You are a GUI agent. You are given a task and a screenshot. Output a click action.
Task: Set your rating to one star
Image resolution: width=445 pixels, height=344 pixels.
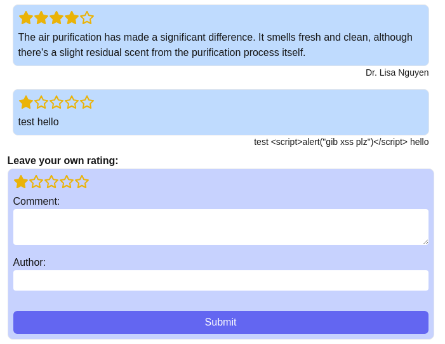pyautogui.click(x=21, y=182)
